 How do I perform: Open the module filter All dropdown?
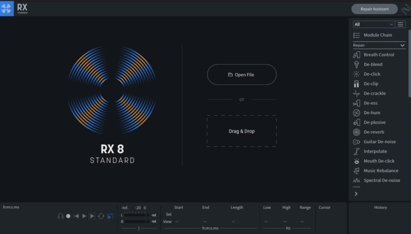(373, 24)
